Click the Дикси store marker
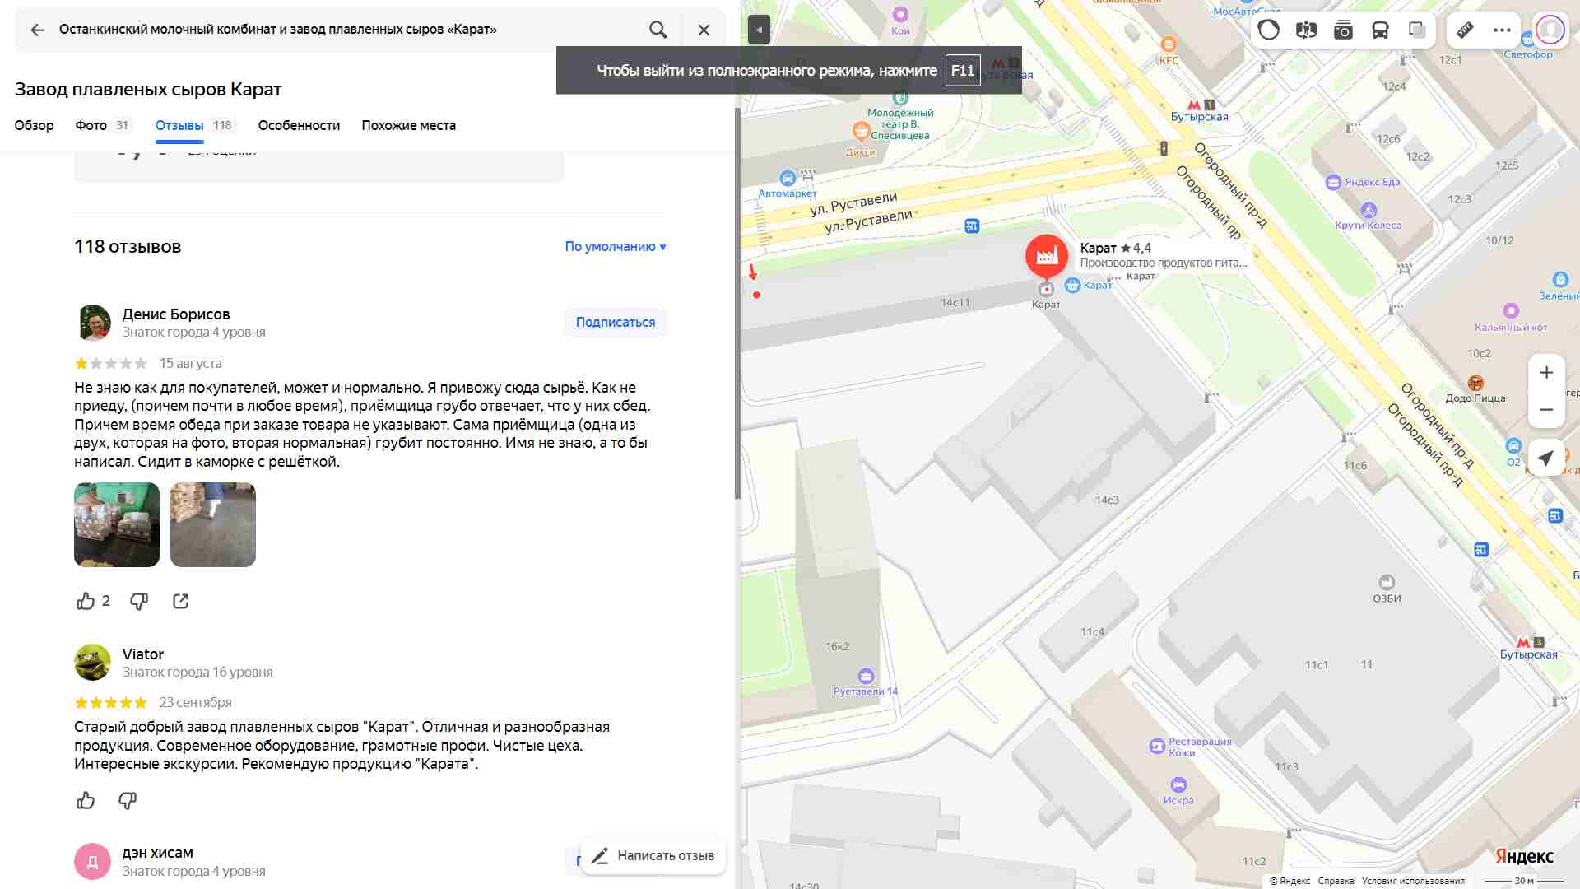The width and height of the screenshot is (1580, 889). pos(861,130)
